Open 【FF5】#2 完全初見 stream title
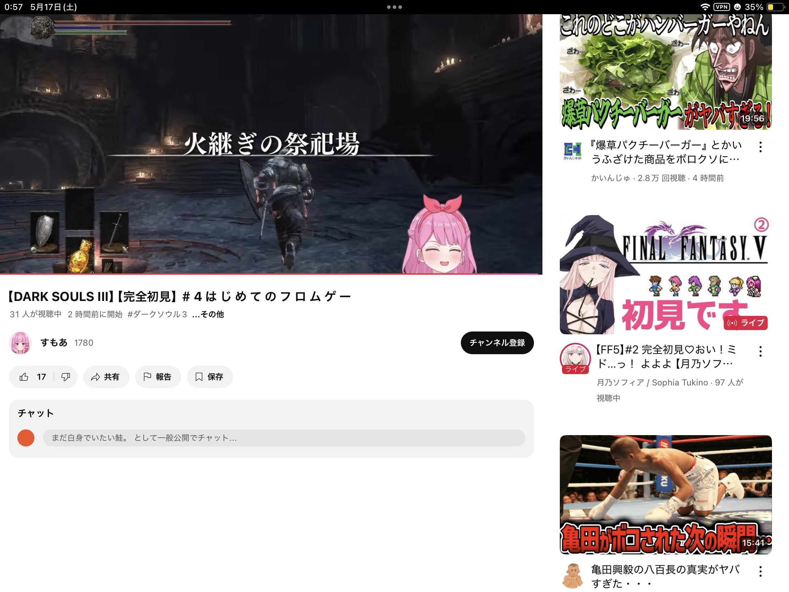The width and height of the screenshot is (789, 592). point(666,356)
